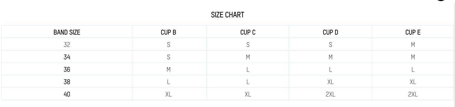Click band size 32 row label
The image size is (455, 107).
[x=67, y=44]
